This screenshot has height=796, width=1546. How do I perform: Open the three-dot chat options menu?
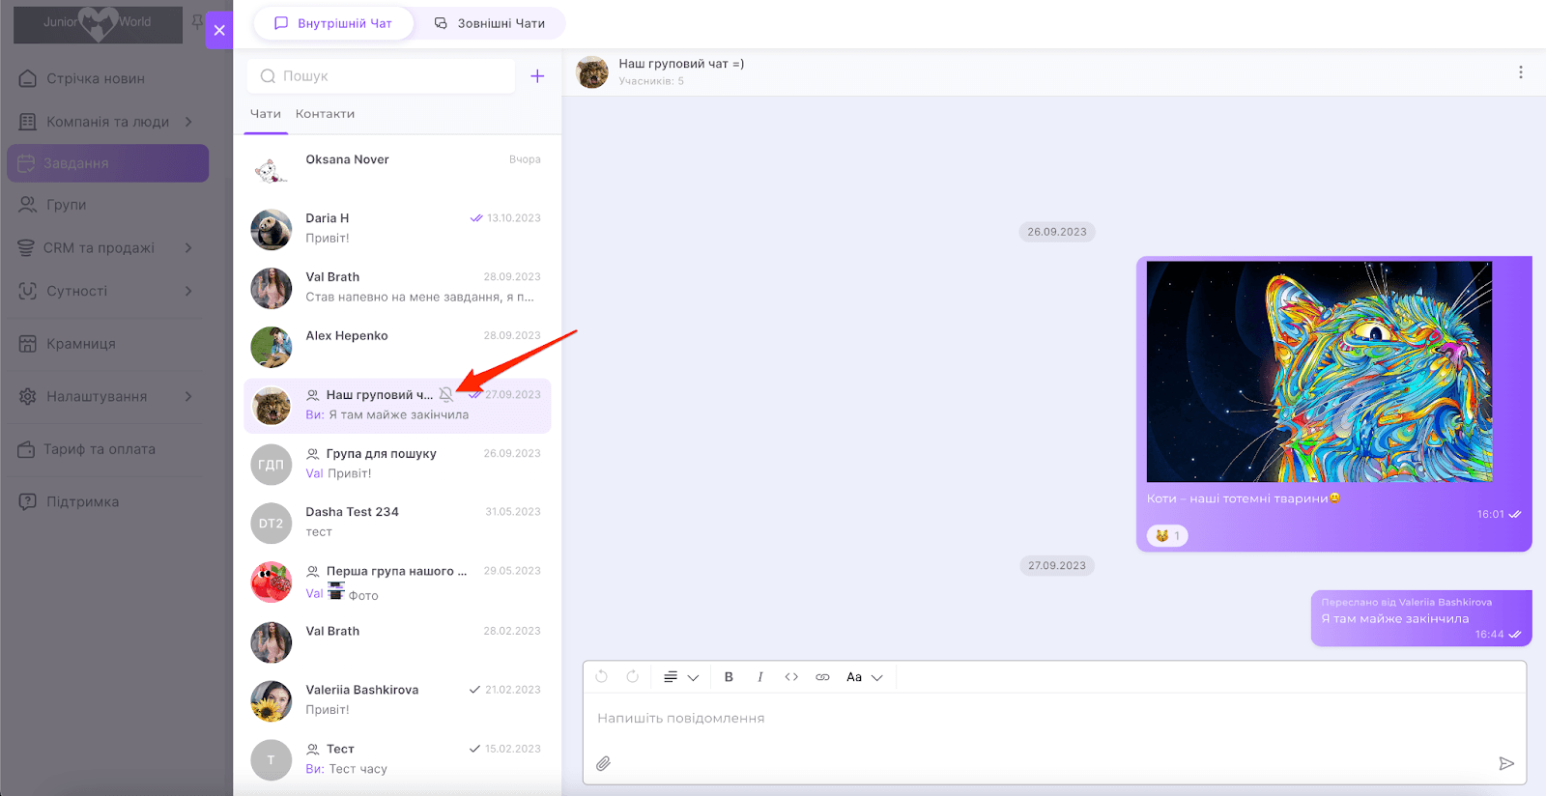tap(1520, 72)
